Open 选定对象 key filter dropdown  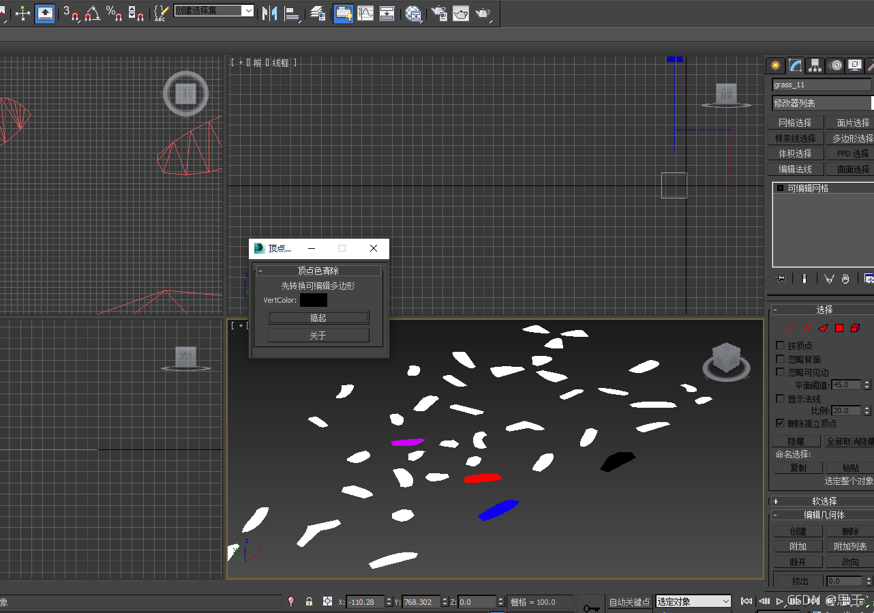693,601
